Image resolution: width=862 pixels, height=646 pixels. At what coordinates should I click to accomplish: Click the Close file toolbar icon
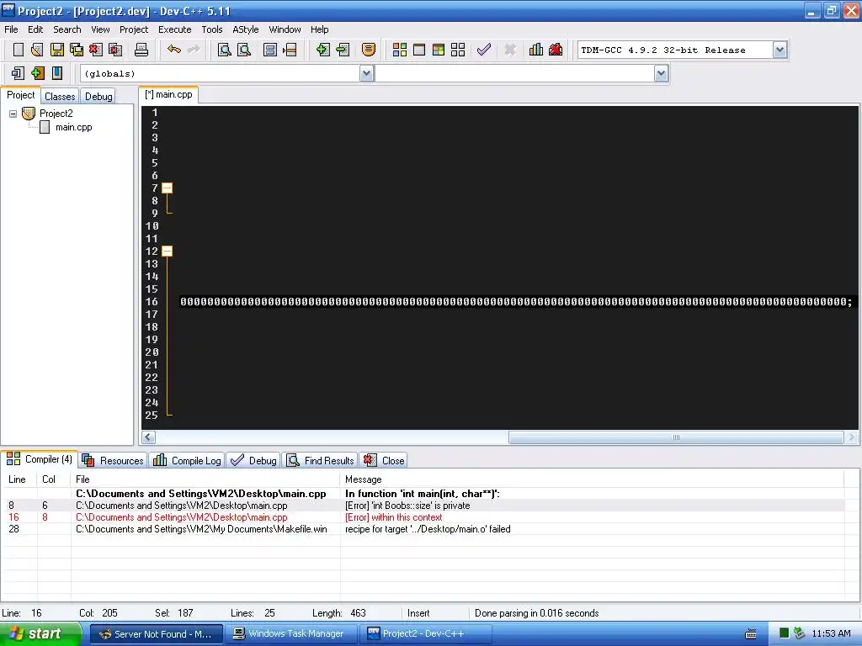coord(96,50)
